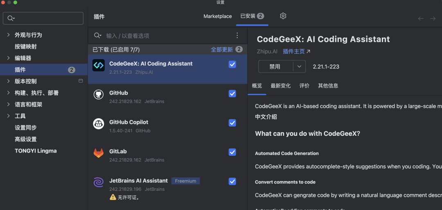
Task: Uncheck the GitHub plugin checkbox
Action: pos(232,93)
